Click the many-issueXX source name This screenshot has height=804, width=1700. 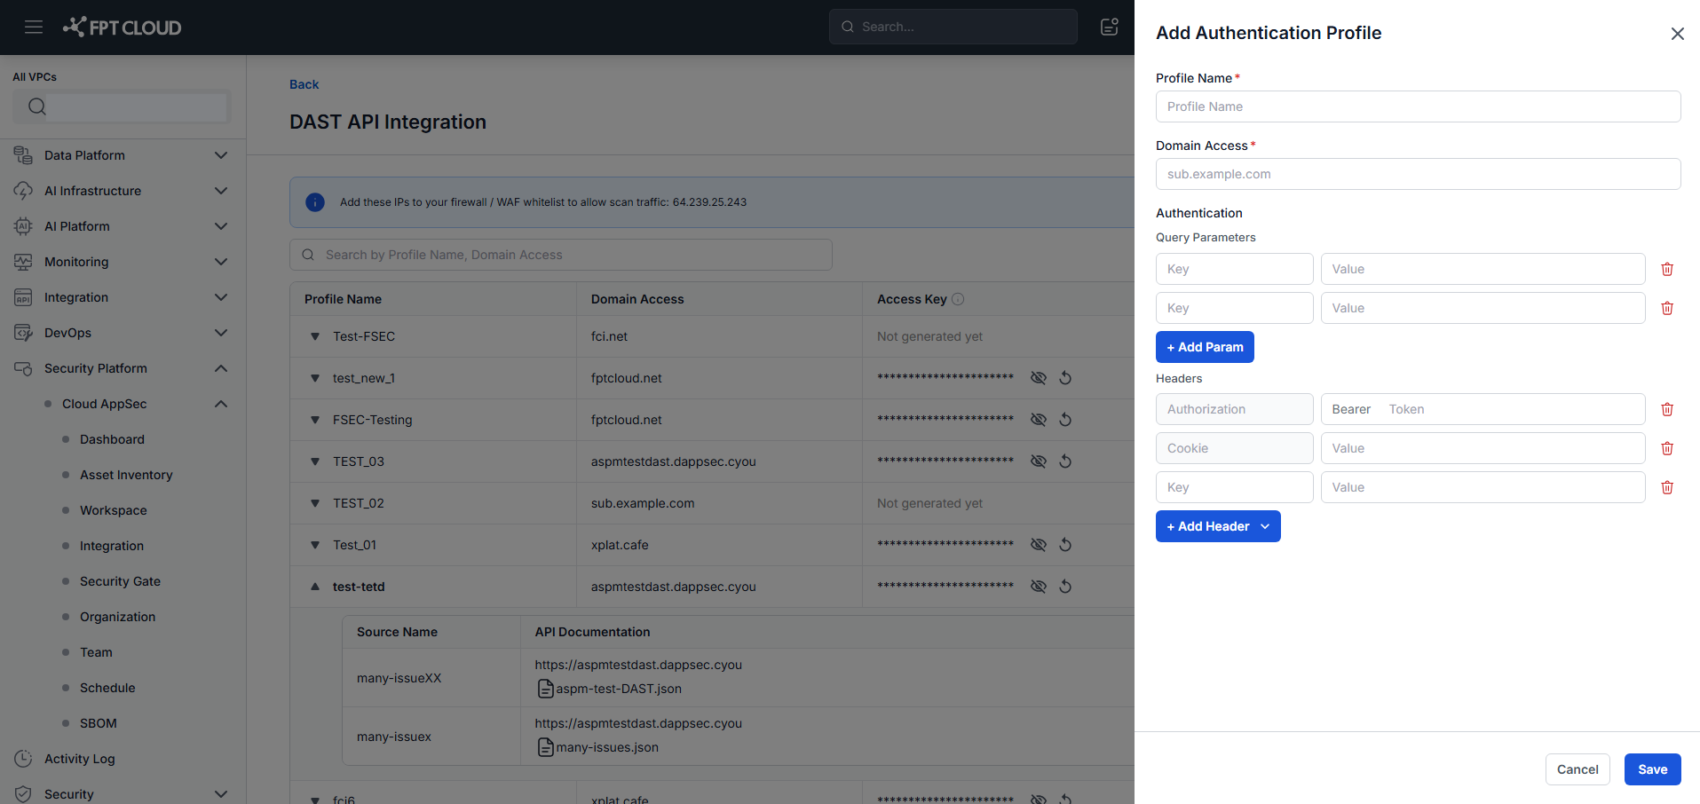click(x=399, y=678)
